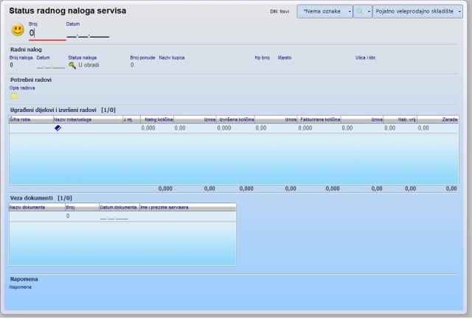Click into the Broj input field

pyautogui.click(x=46, y=33)
